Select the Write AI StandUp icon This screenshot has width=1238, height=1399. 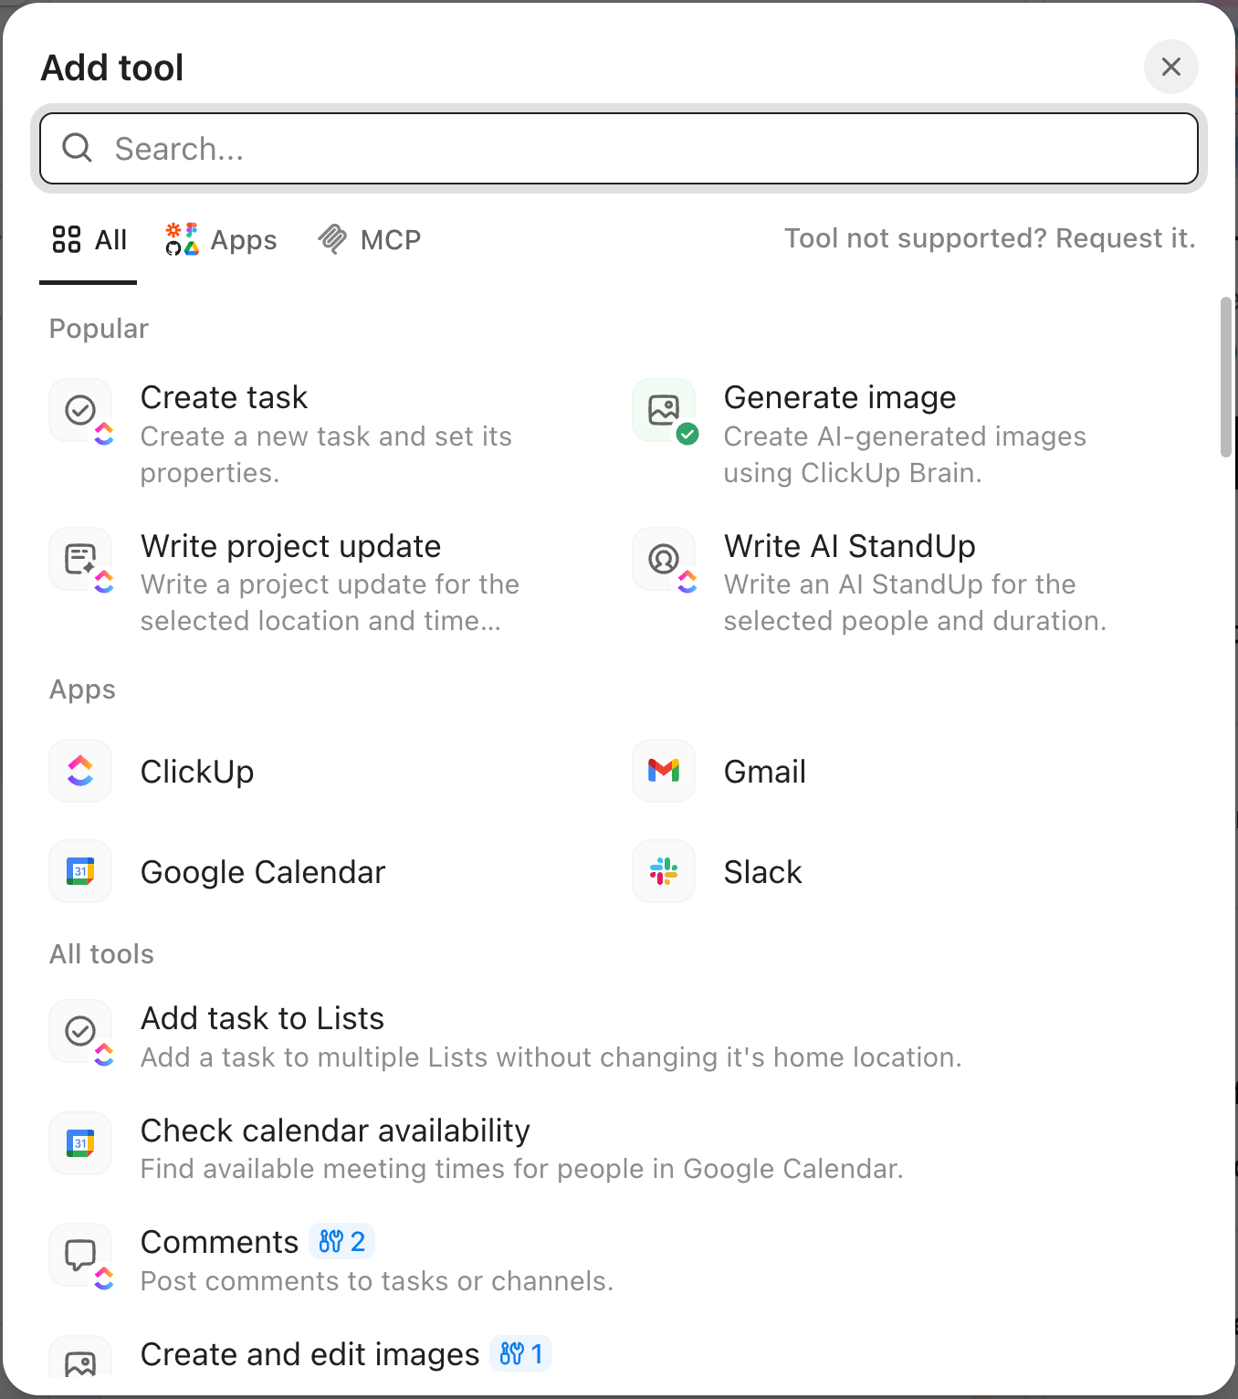point(663,559)
